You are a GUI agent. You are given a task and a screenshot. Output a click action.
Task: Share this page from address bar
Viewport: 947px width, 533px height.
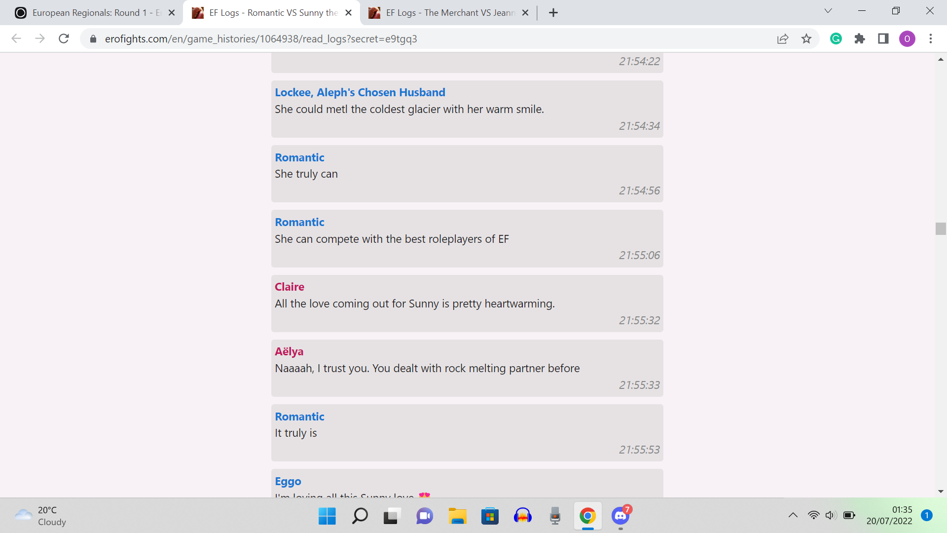point(783,38)
